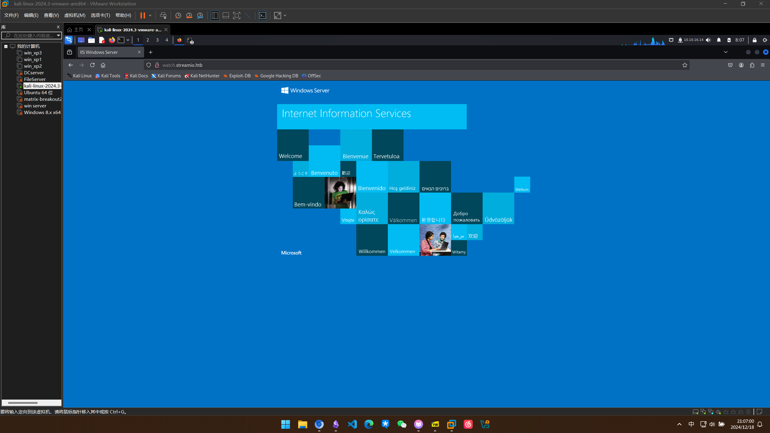Switch to the 主页 tab
Image resolution: width=770 pixels, height=433 pixels.
78,29
